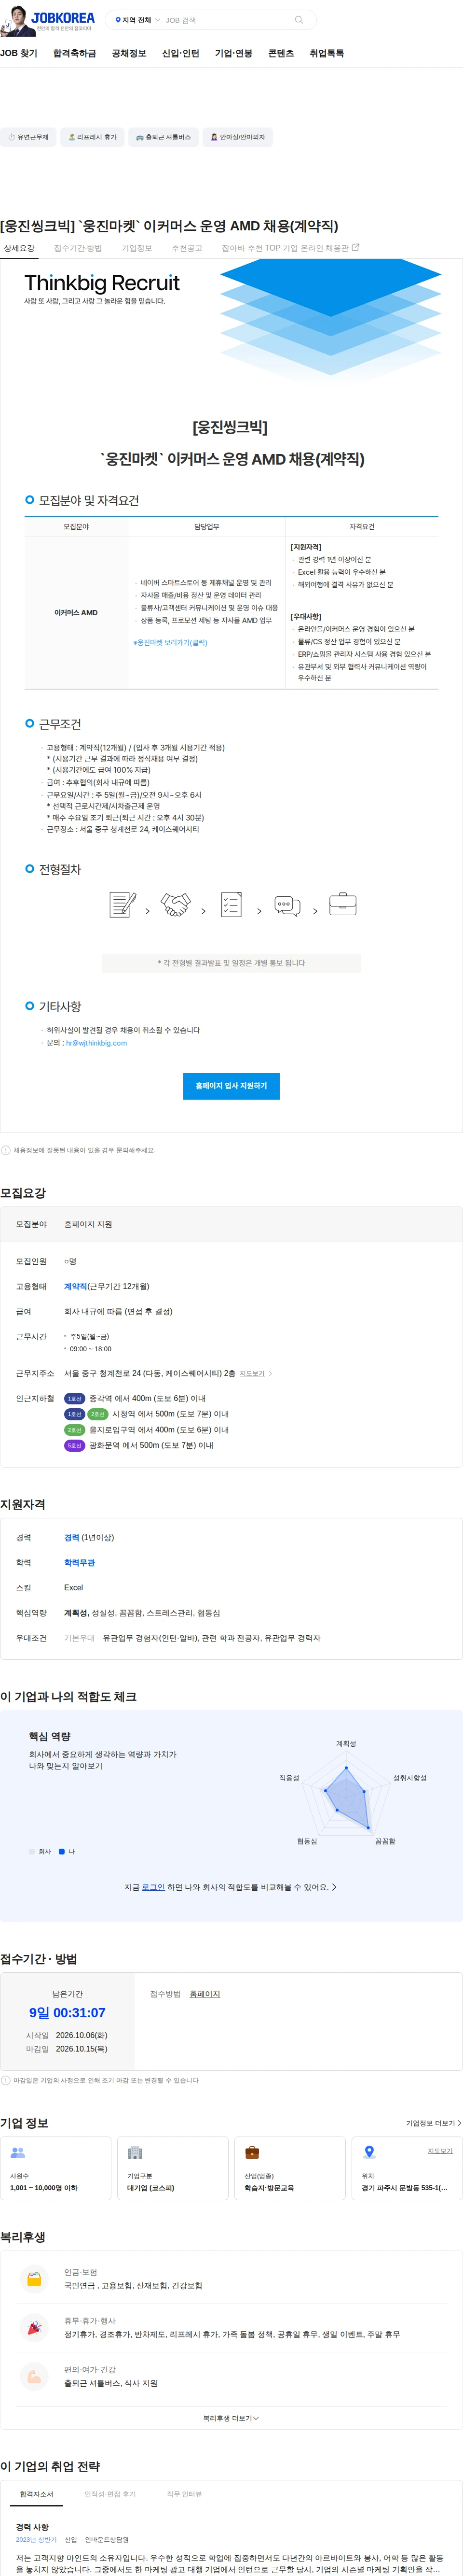
Task: Click the 편의·여가·건강 arm icon
Action: click(34, 2377)
